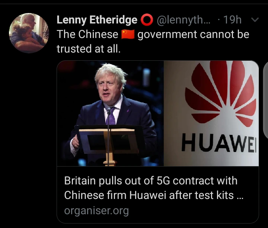The image size is (268, 228).
Task: Click the red circle emoji beside the name
Action: [x=147, y=20]
